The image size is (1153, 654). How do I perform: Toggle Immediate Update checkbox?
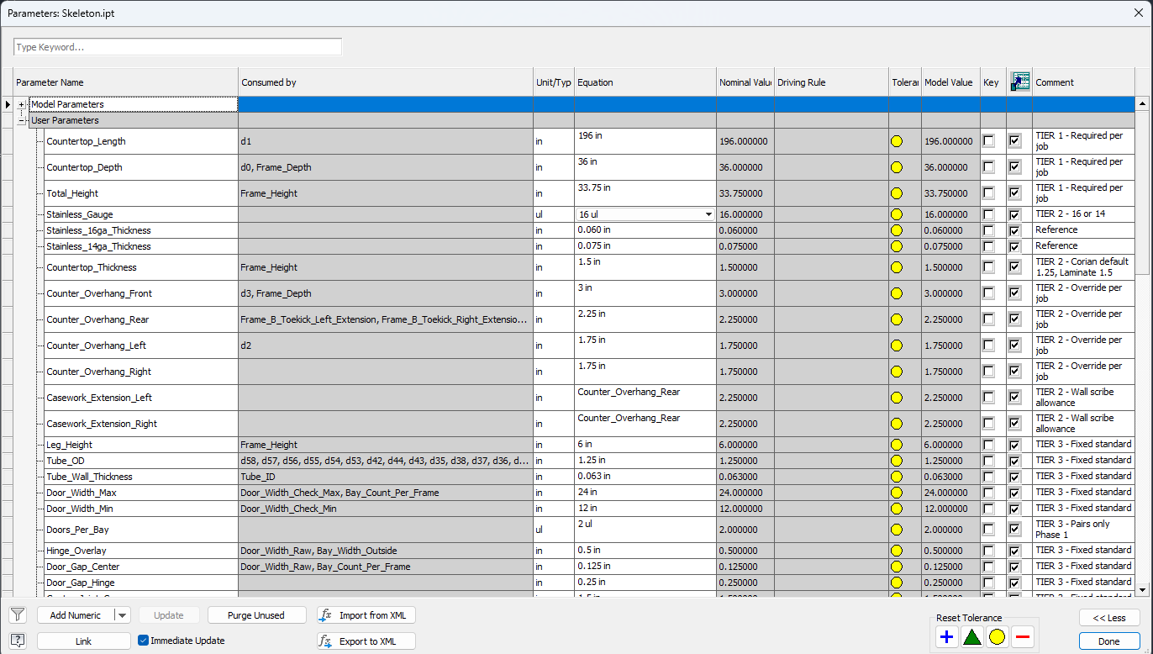click(144, 641)
